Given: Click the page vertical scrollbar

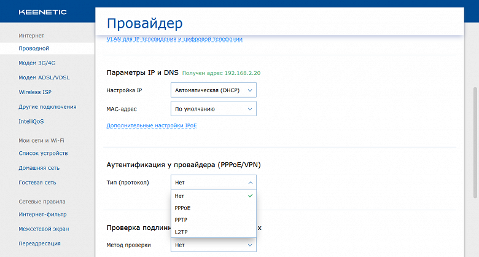Looking at the screenshot, I should pos(475,142).
